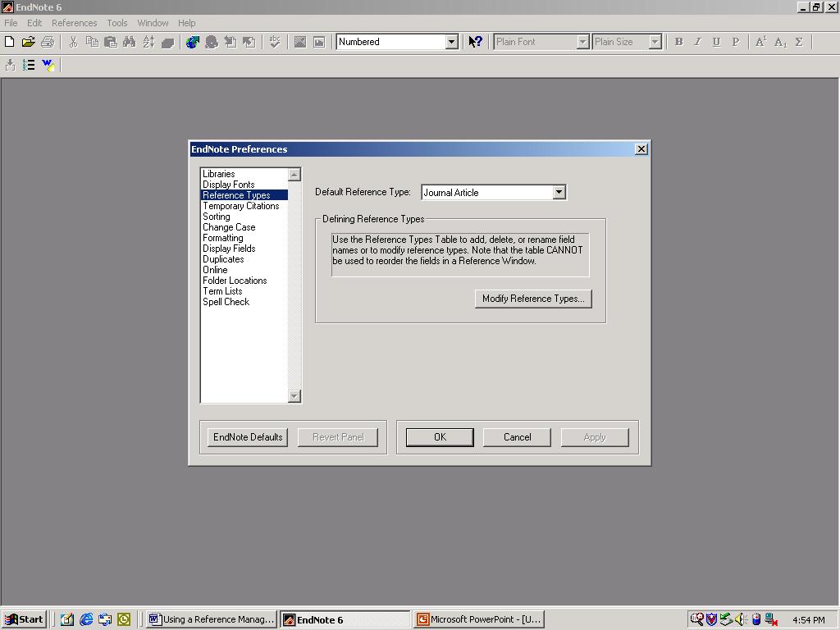Click the Insert Picture toolbar icon
This screenshot has height=630, width=840.
pyautogui.click(x=300, y=42)
